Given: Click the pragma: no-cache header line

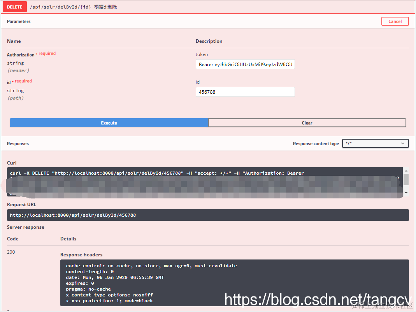Looking at the screenshot, I should [x=88, y=289].
